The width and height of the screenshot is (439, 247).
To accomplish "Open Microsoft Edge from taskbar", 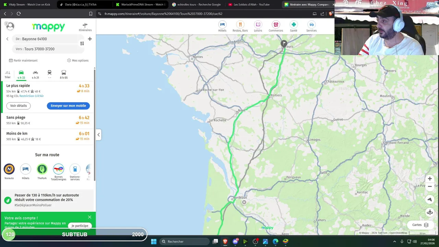I will (x=275, y=242).
